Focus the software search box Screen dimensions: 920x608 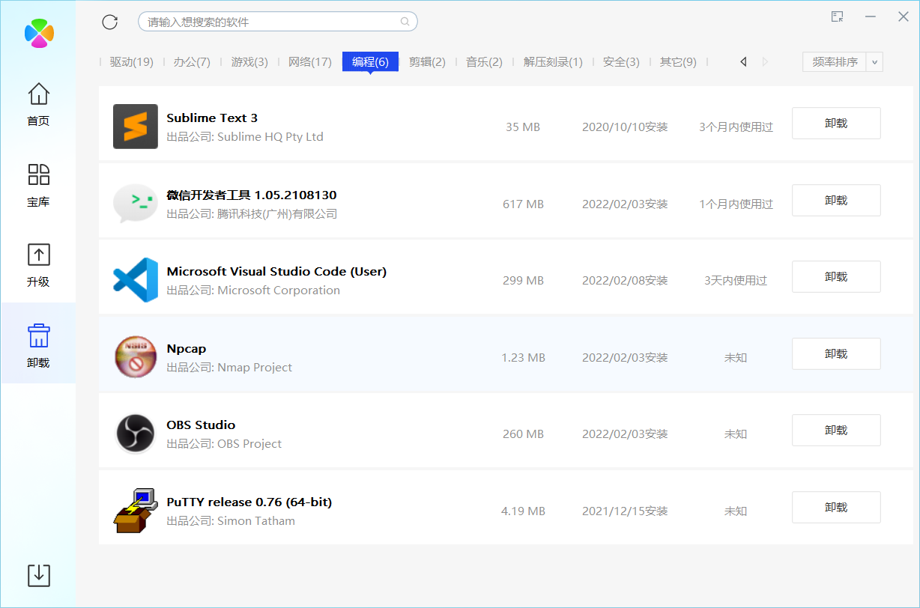[x=278, y=22]
